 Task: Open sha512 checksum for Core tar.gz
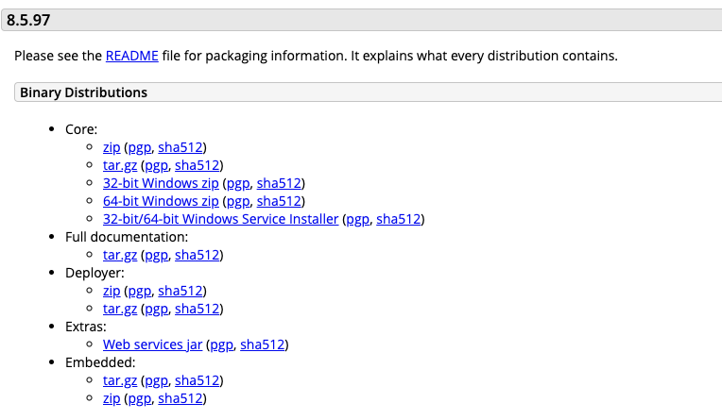pyautogui.click(x=198, y=165)
